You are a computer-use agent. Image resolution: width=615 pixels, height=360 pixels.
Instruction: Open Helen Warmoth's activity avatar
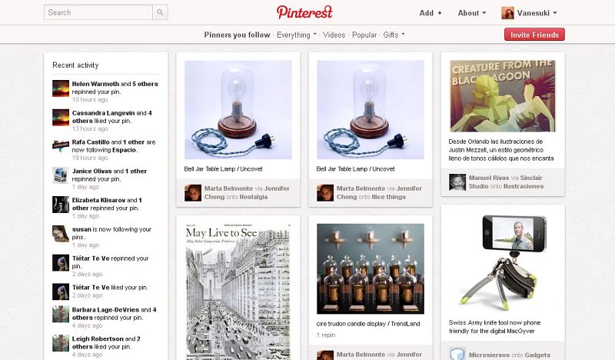61,88
